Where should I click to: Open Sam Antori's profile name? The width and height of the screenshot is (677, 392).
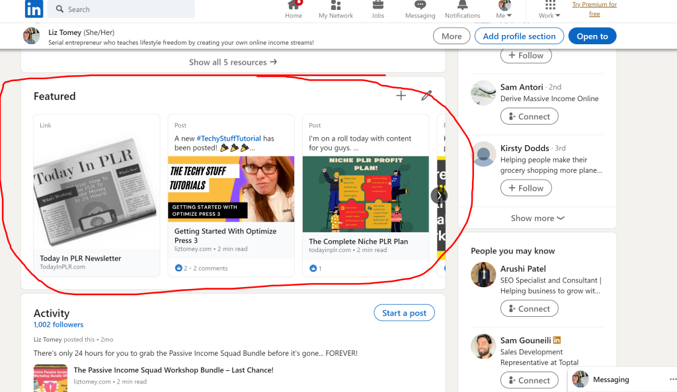pyautogui.click(x=522, y=87)
